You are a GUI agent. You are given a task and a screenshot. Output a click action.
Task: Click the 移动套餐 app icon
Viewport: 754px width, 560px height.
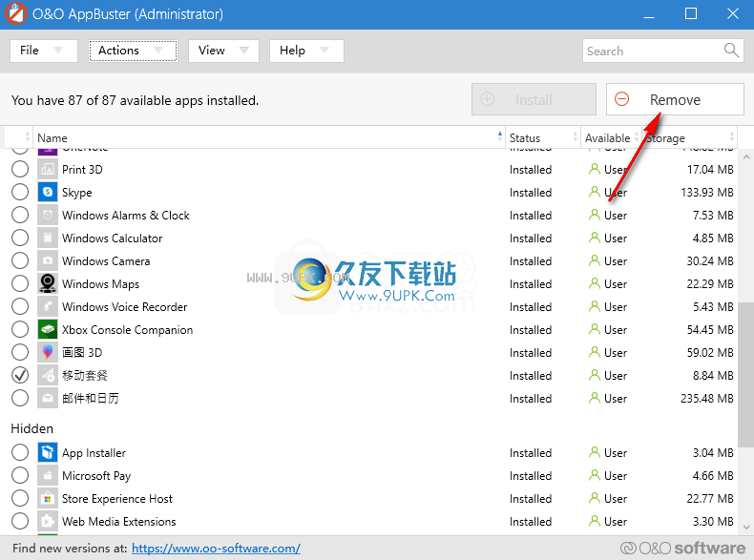tap(48, 376)
